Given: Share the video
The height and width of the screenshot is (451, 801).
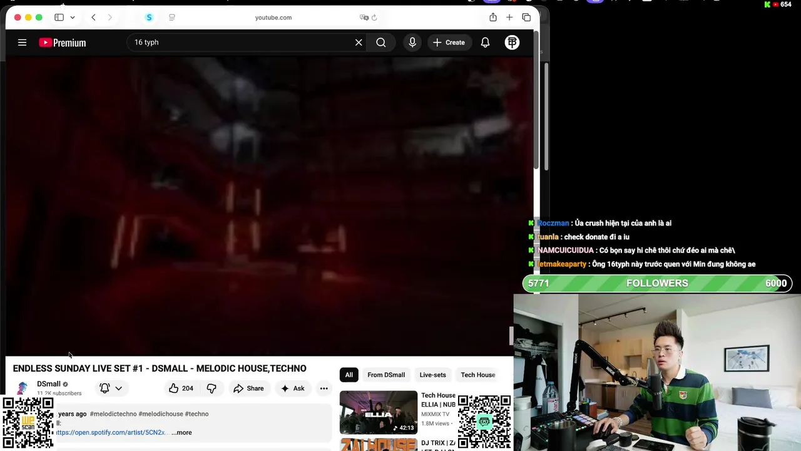Looking at the screenshot, I should [248, 388].
